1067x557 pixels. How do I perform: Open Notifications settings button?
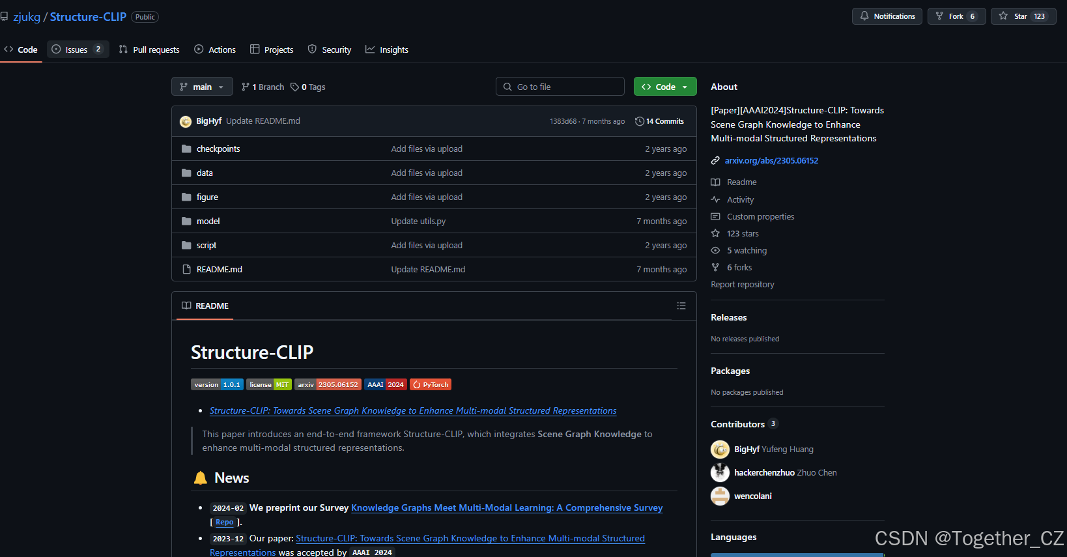[x=887, y=16]
